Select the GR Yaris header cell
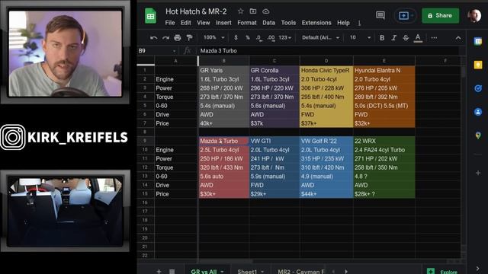Screen dimensions: 488x274 (223, 71)
